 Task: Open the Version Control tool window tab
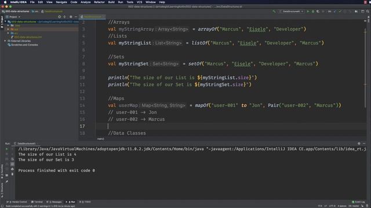17,202
